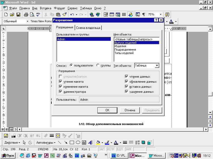Print the document
Image resolution: width=213 pixels, height=159 pixels.
point(26,15)
